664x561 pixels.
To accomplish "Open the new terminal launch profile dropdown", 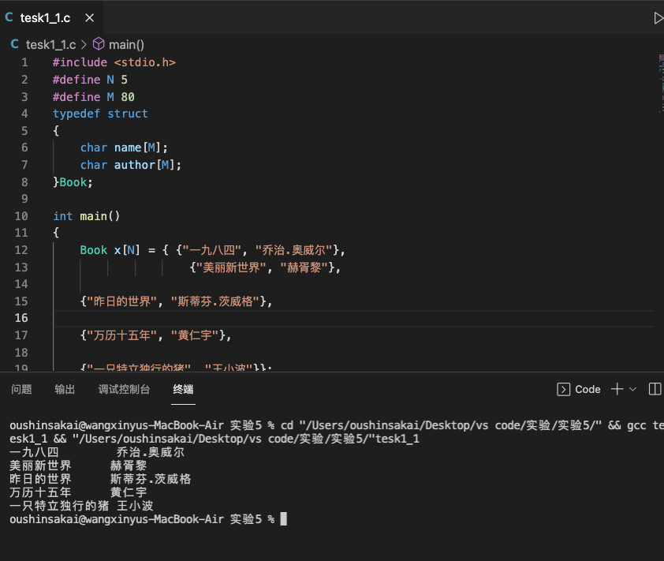I will pyautogui.click(x=632, y=389).
